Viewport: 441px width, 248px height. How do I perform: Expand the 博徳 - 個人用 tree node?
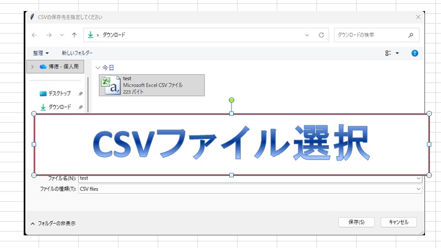(x=33, y=67)
